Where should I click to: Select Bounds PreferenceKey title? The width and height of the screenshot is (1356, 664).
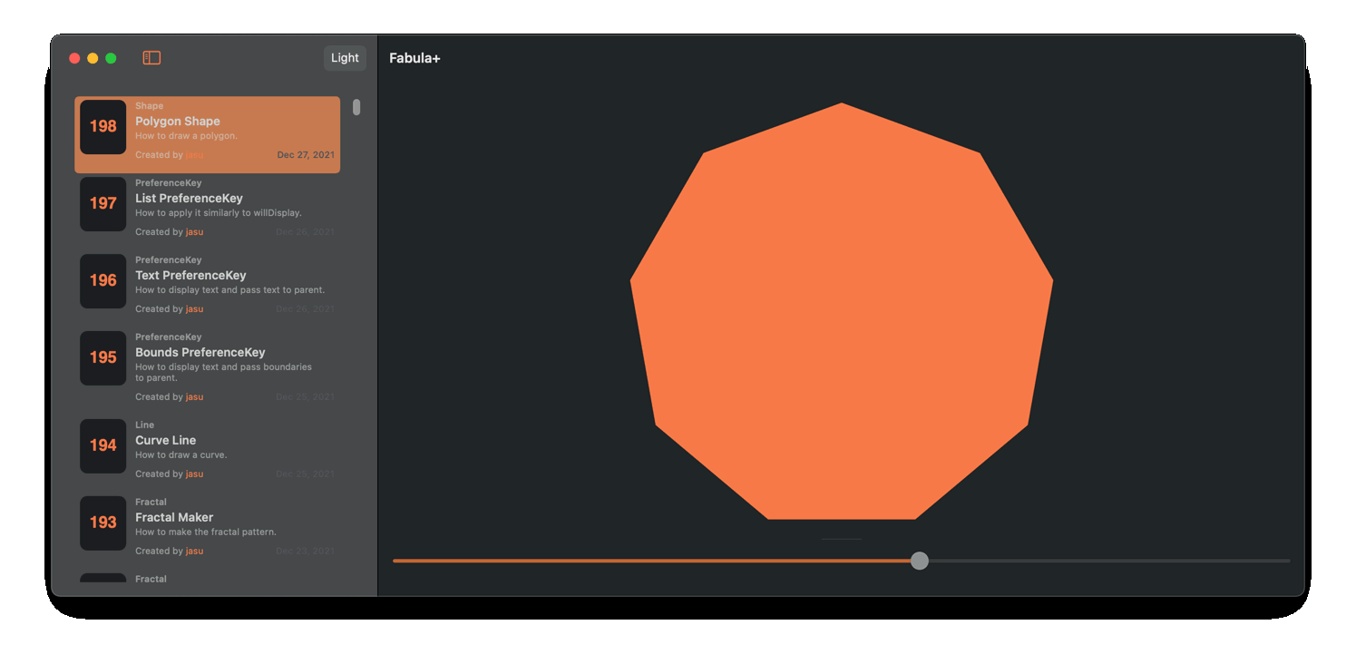[200, 353]
